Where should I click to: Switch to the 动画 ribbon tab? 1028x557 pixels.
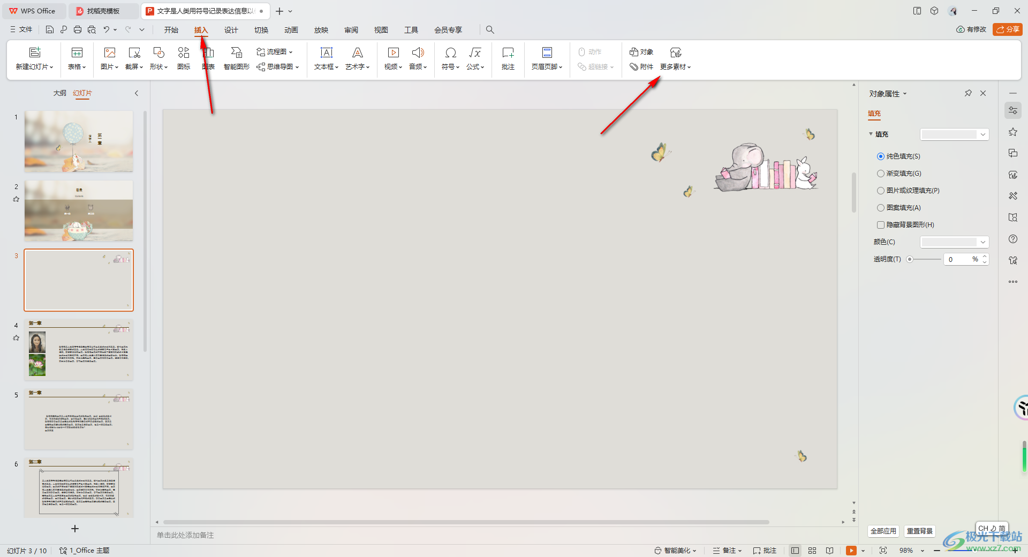coord(291,30)
